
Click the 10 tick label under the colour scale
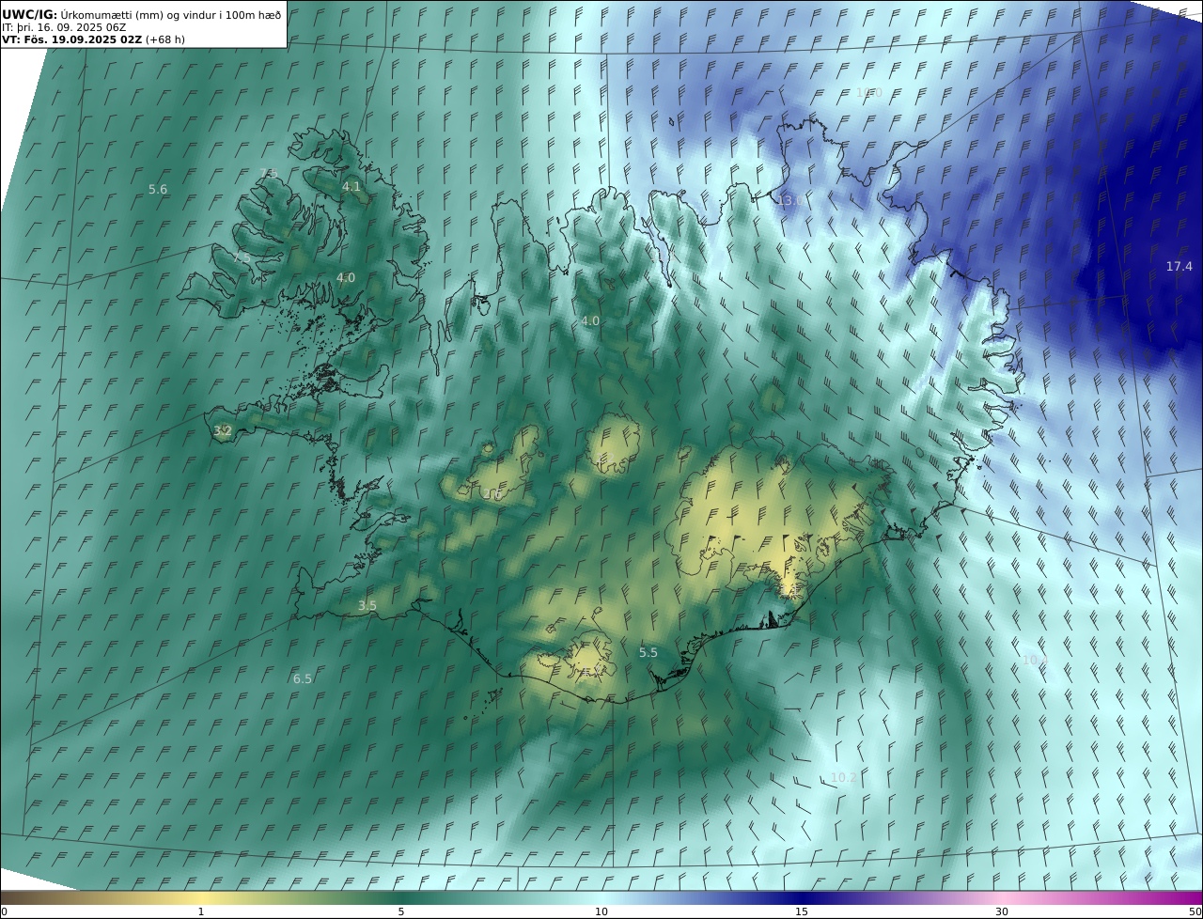point(601,911)
